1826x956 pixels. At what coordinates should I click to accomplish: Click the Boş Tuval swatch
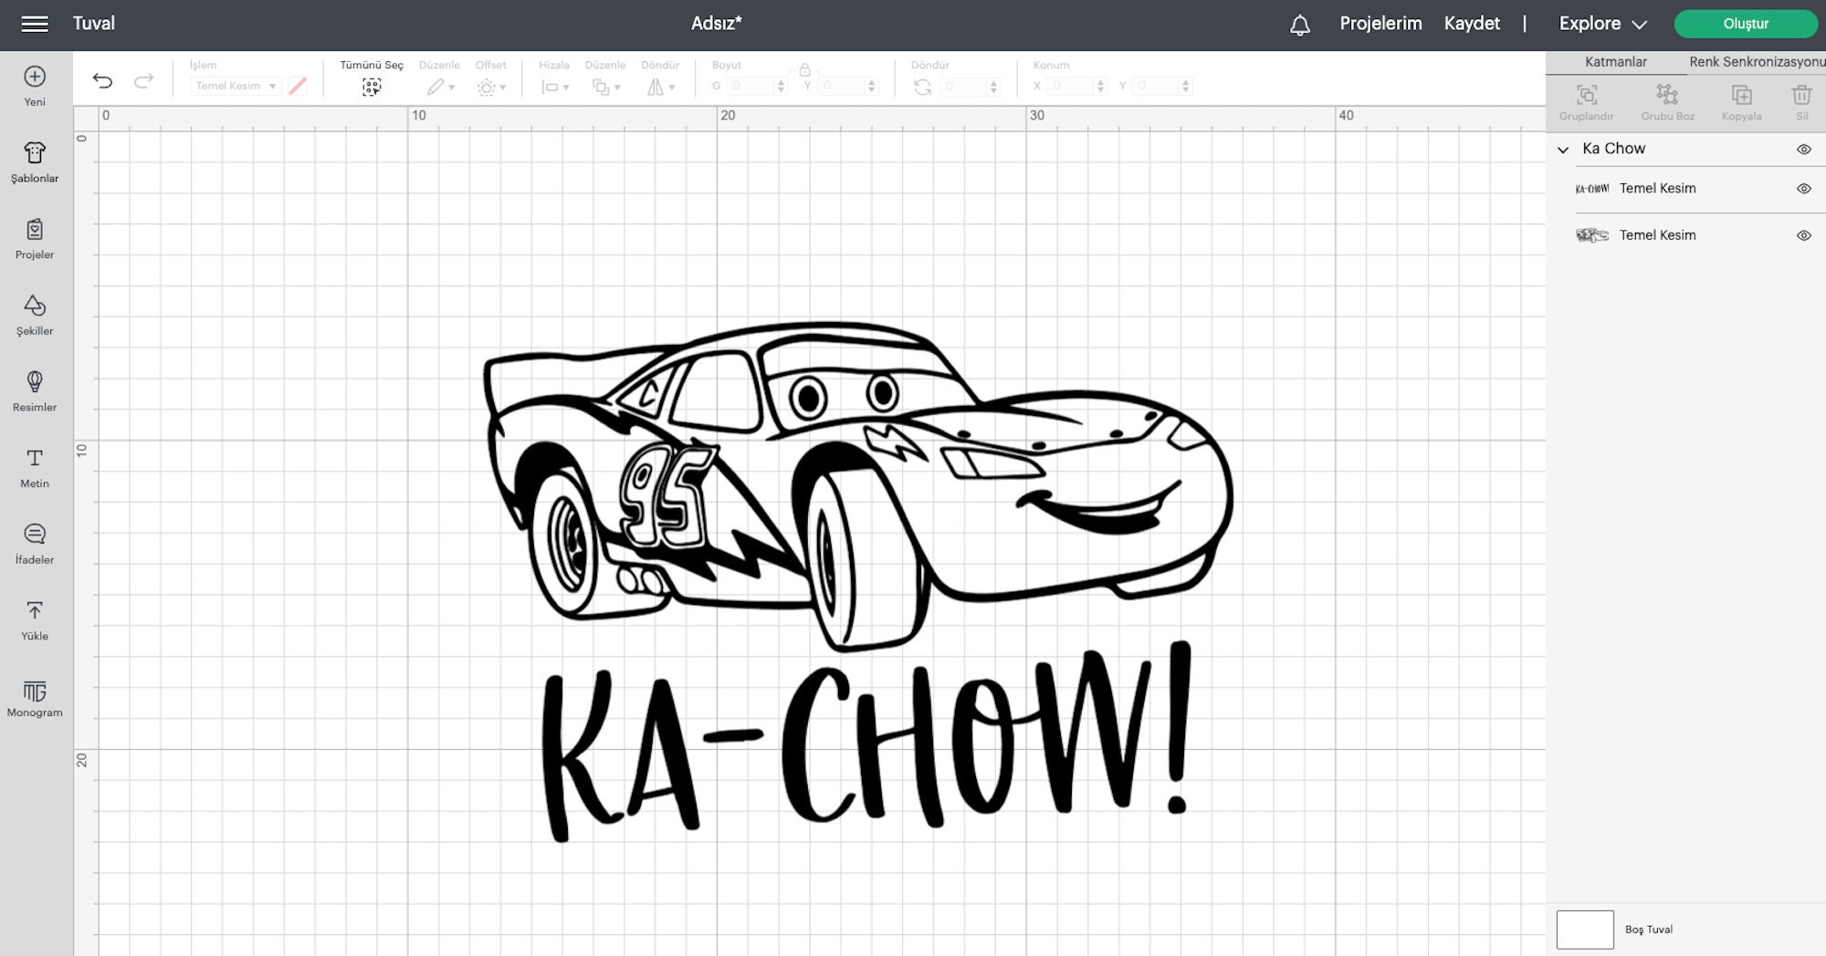point(1586,929)
